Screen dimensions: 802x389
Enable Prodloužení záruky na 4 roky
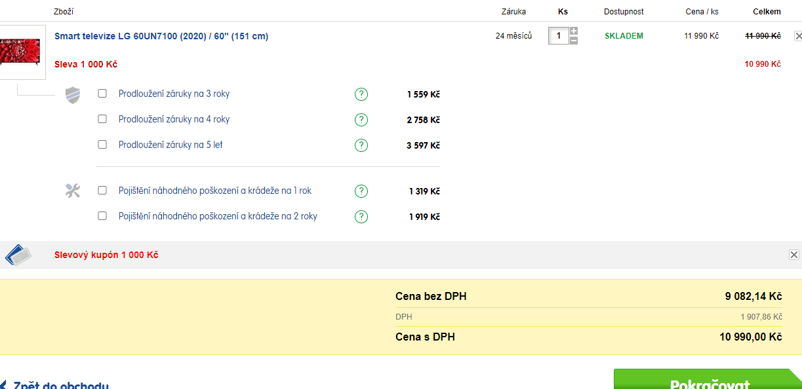tap(102, 119)
